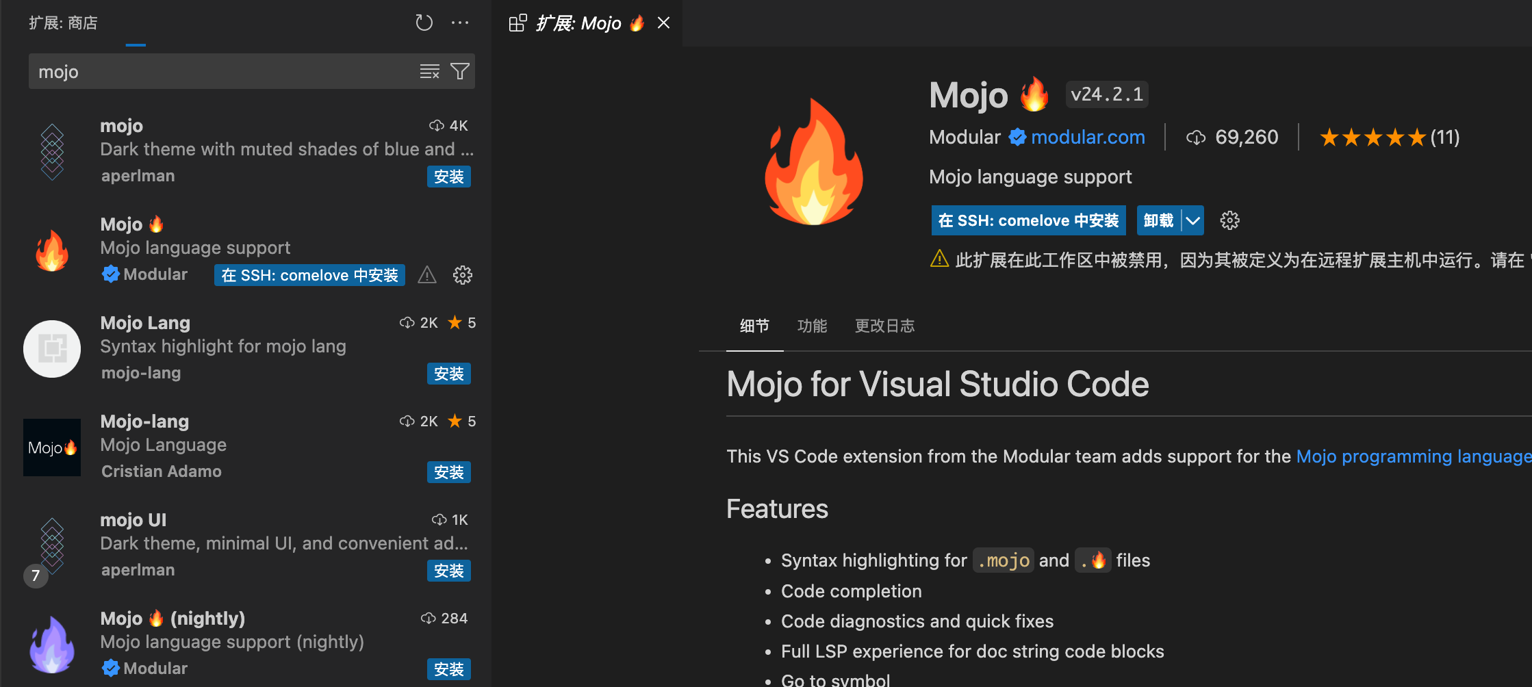This screenshot has width=1532, height=687.
Task: Install the mojo theme by aperlman
Action: point(448,177)
